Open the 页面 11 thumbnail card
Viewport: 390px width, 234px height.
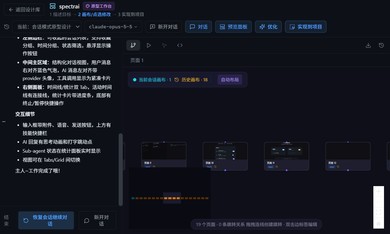pyautogui.click(x=287, y=156)
